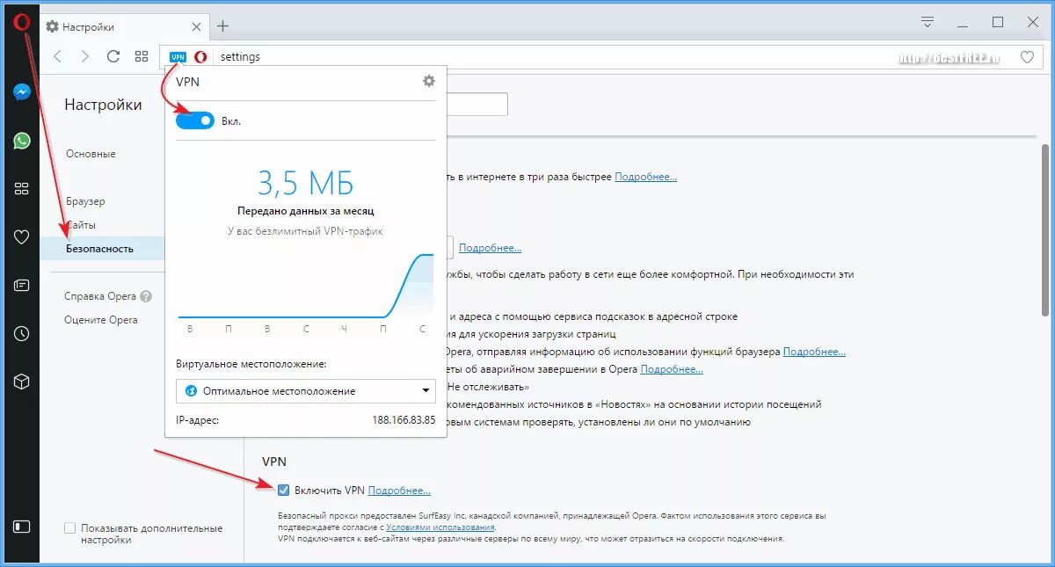Toggle the sidebar panel icon at bottom
1055x567 pixels.
tap(22, 527)
